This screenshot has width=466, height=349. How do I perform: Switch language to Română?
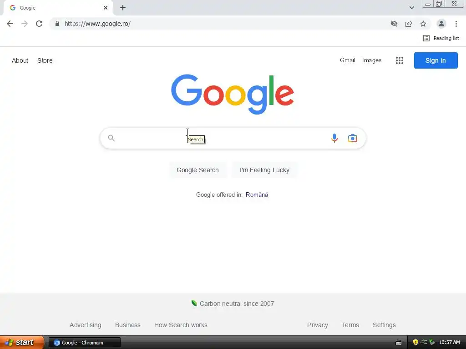tap(257, 194)
